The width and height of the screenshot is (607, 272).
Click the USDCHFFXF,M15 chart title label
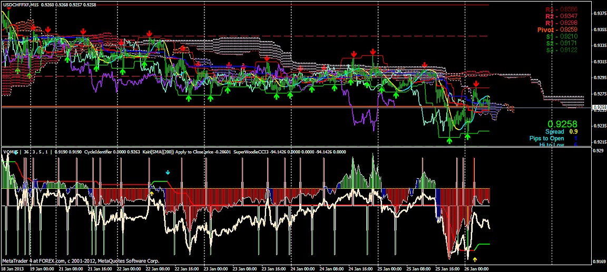coord(20,4)
